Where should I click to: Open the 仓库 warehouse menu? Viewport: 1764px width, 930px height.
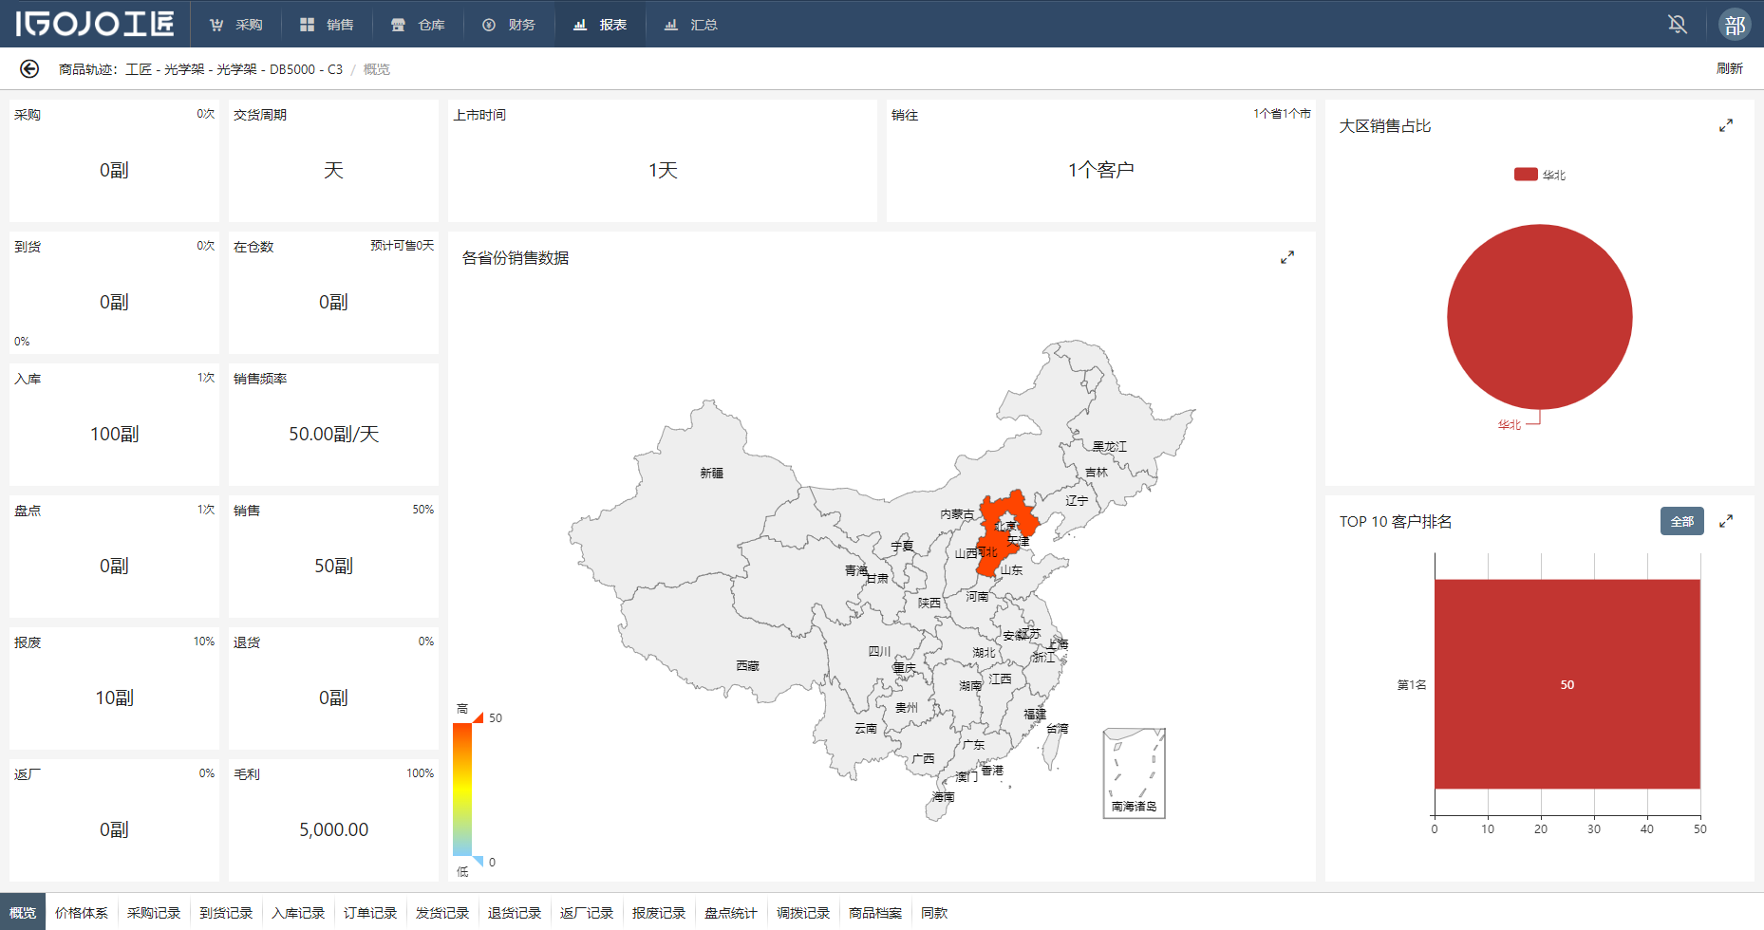419,25
